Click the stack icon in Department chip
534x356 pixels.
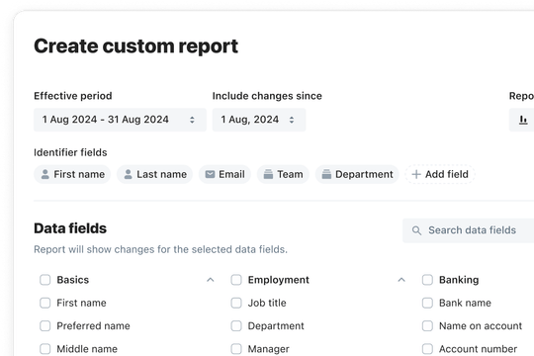point(326,174)
